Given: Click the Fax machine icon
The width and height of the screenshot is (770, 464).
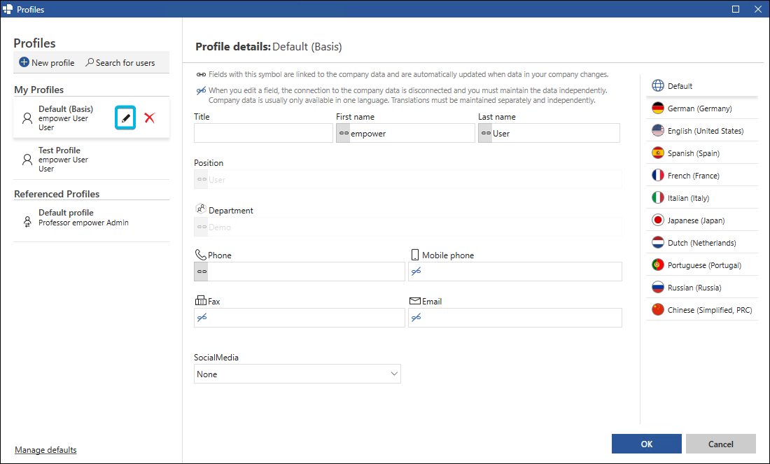Looking at the screenshot, I should point(200,300).
